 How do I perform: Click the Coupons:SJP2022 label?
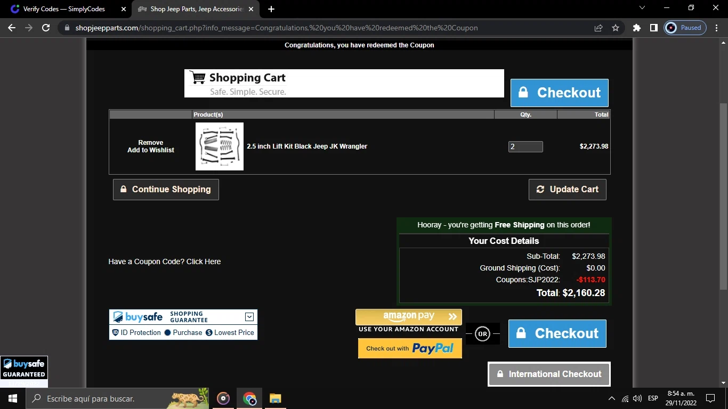click(528, 280)
